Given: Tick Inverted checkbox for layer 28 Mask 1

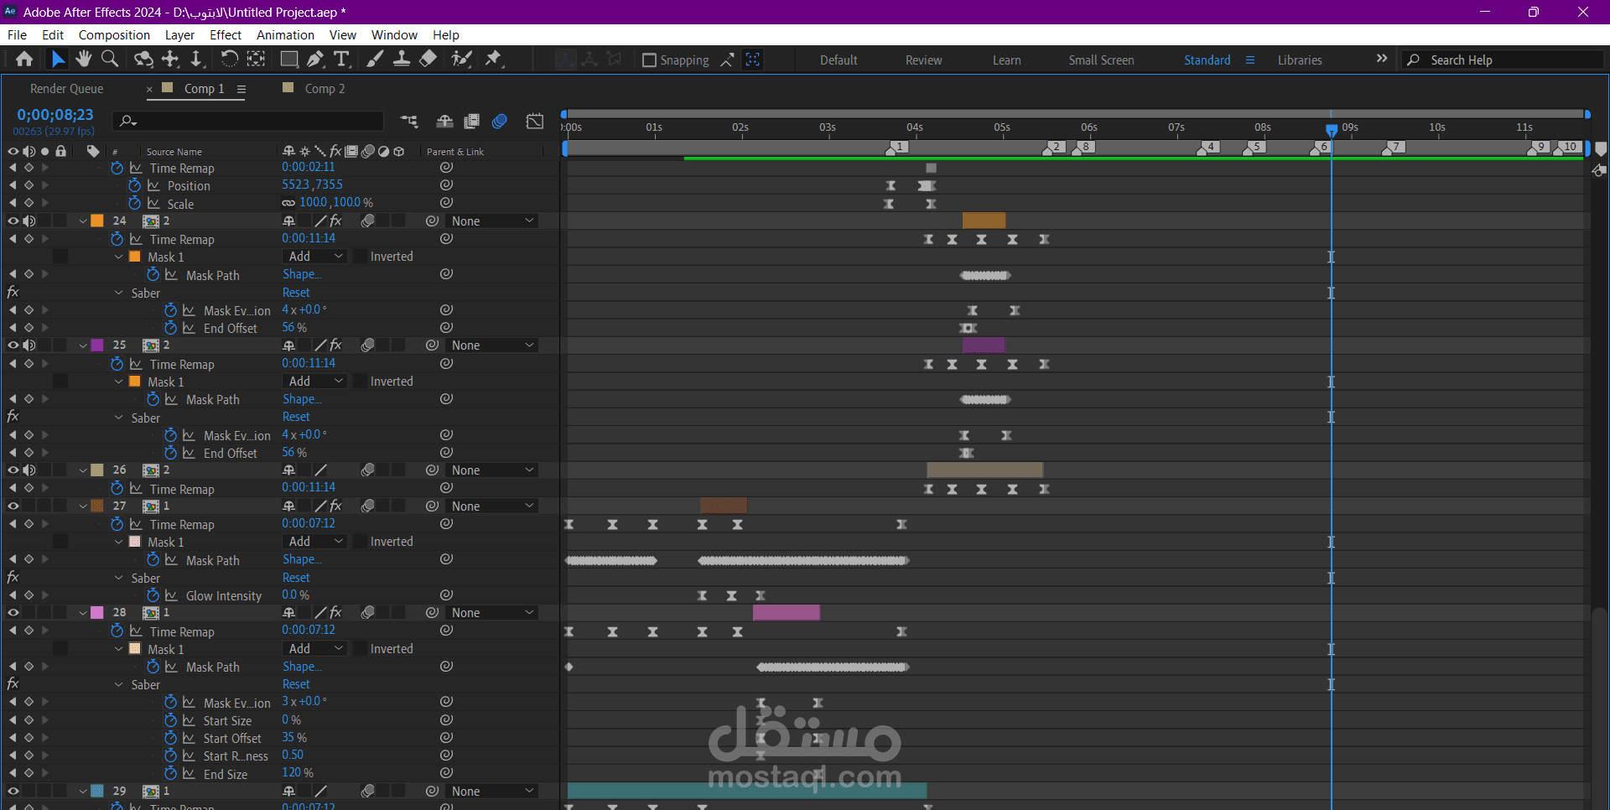Looking at the screenshot, I should [x=359, y=649].
